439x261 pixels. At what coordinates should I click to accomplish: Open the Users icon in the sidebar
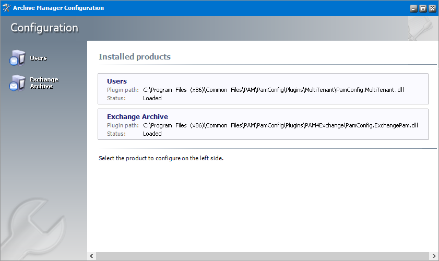17,58
